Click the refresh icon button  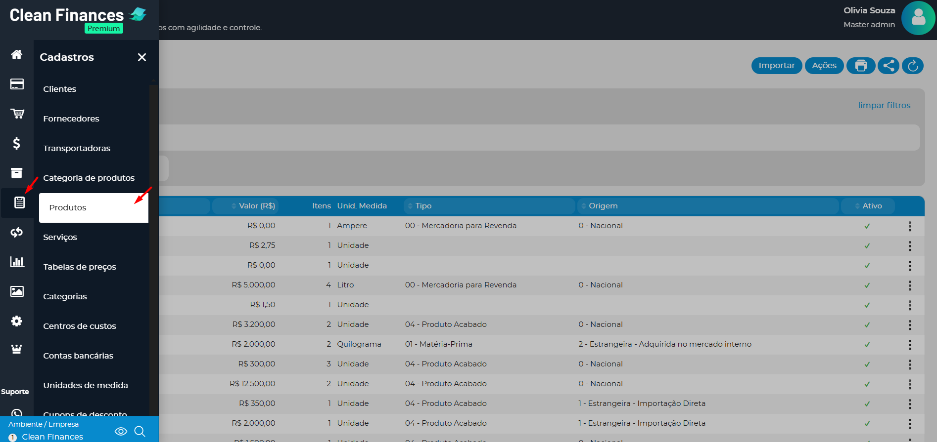click(913, 66)
